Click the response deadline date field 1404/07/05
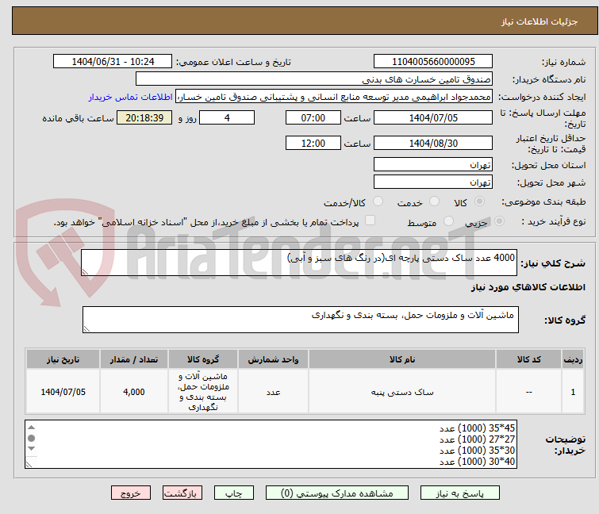This screenshot has width=599, height=514. pyautogui.click(x=432, y=118)
